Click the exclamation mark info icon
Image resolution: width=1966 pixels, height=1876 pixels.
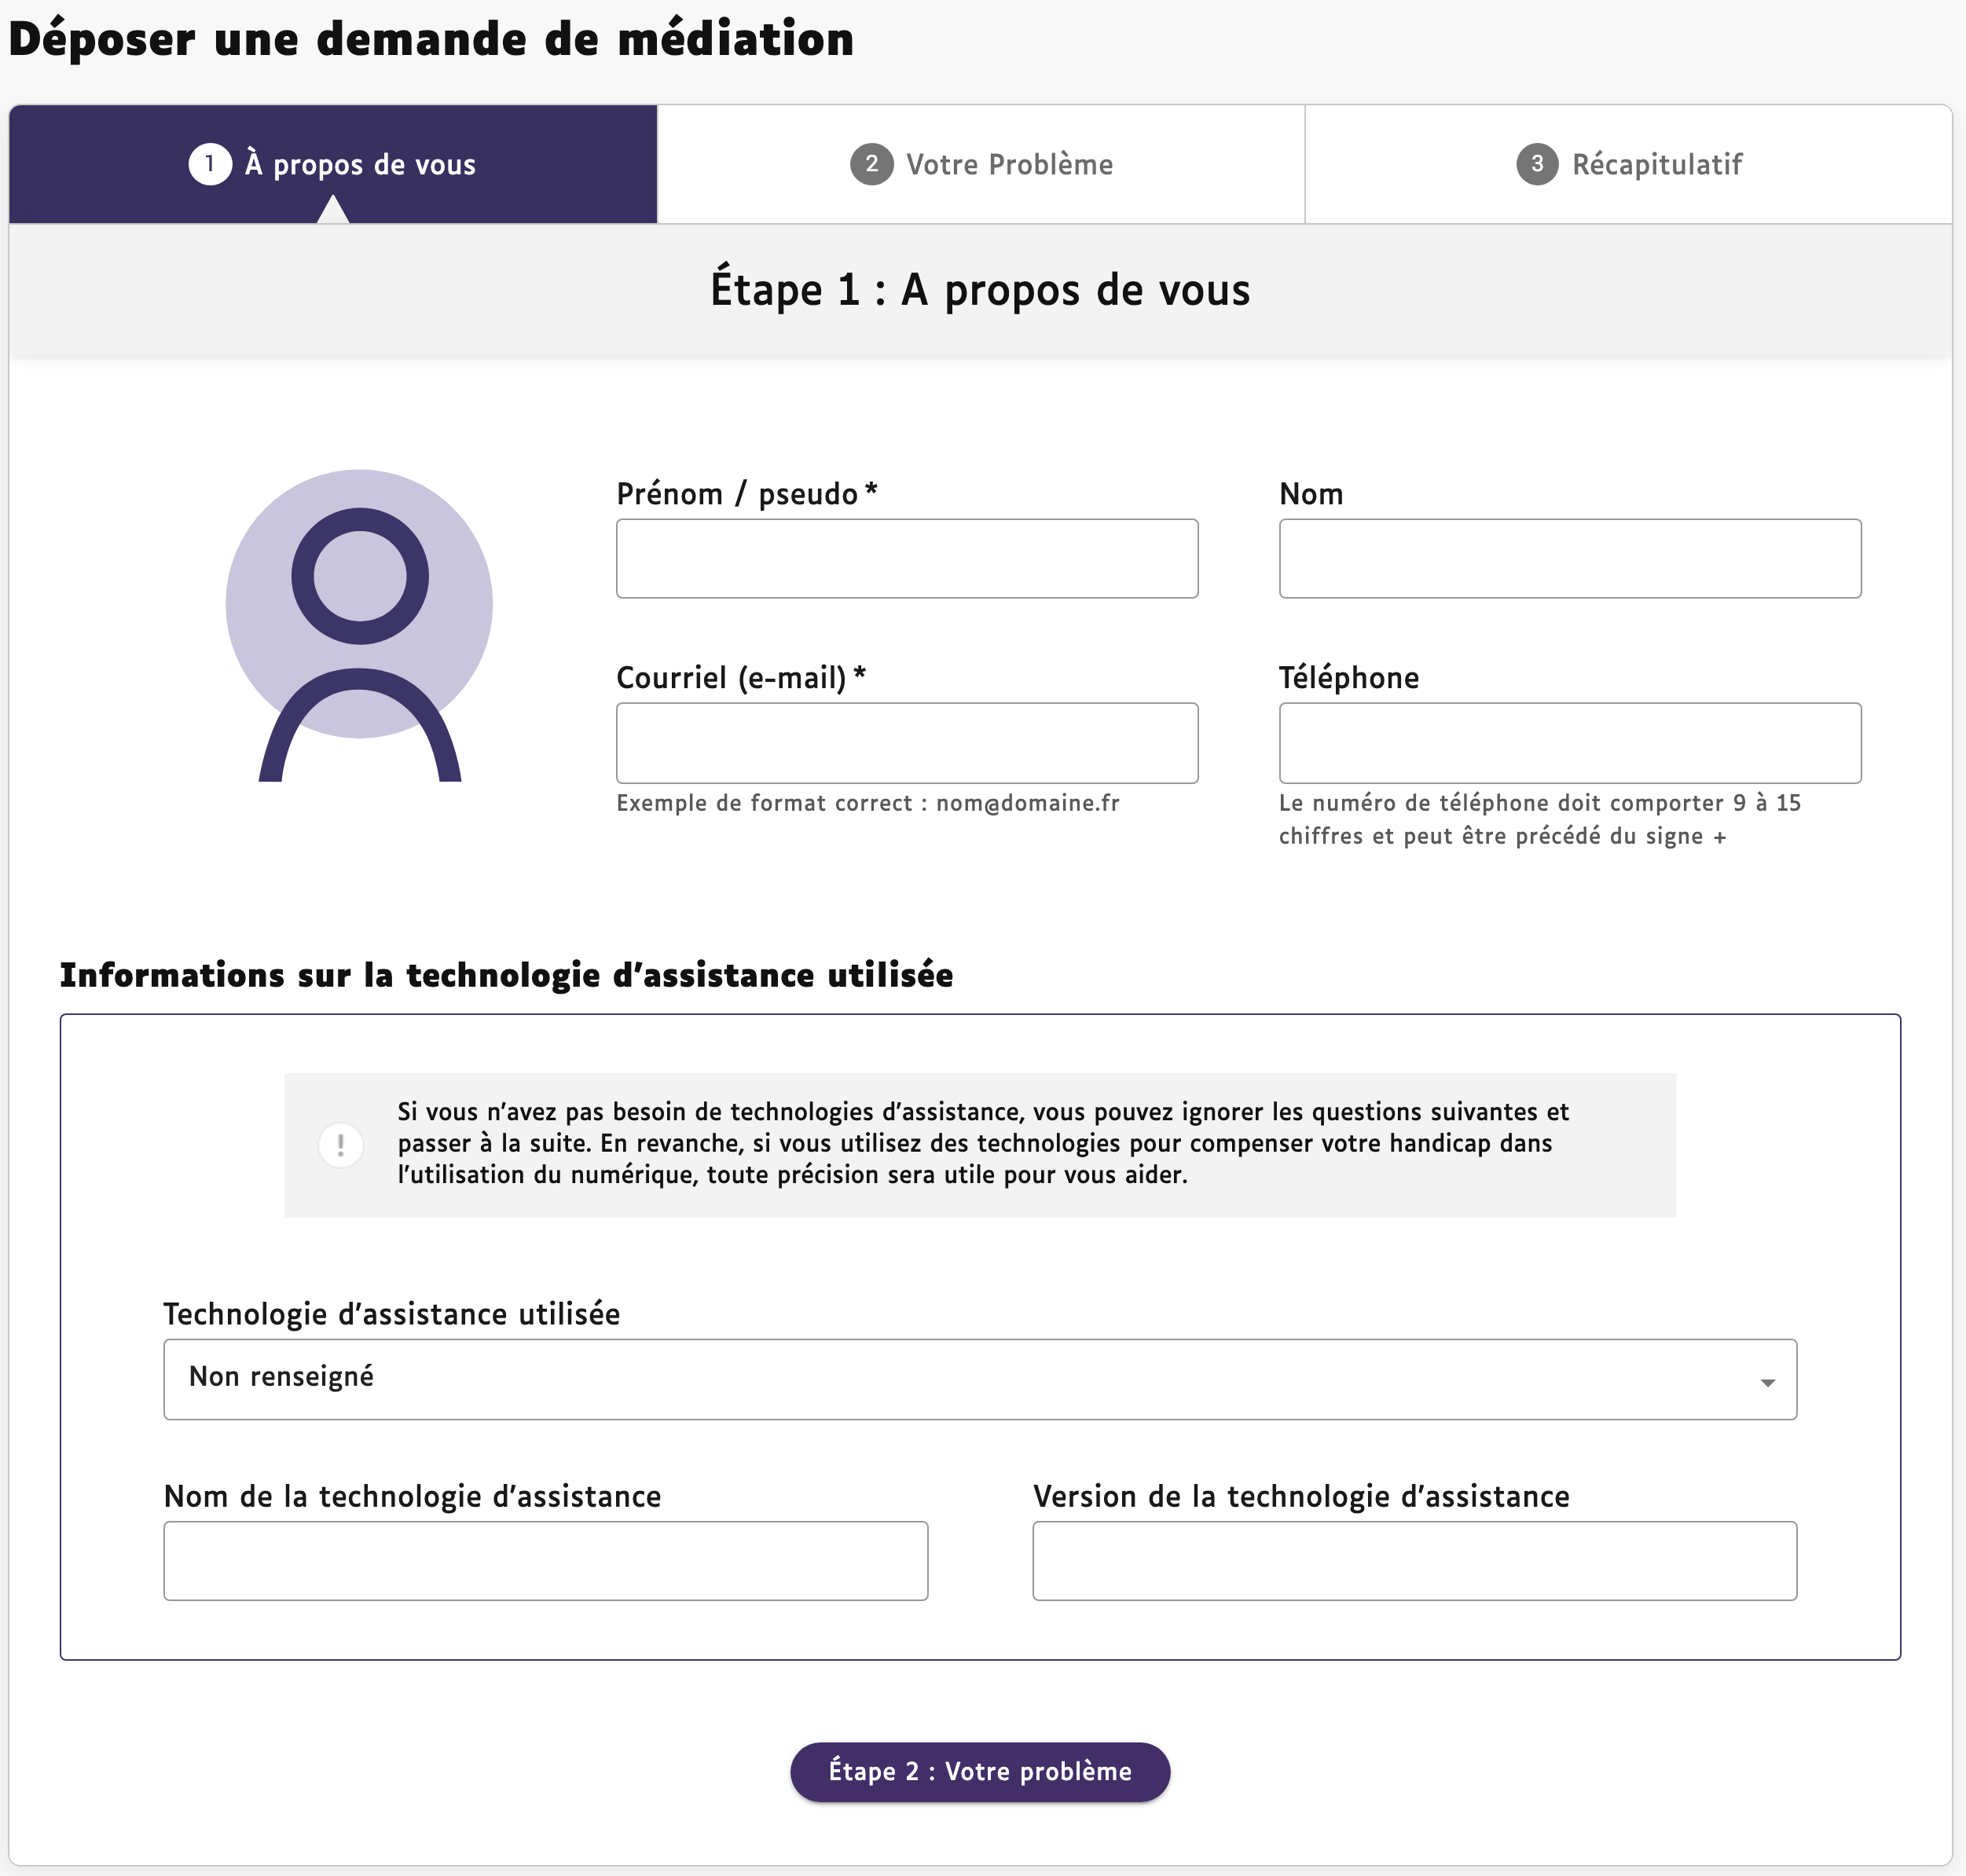tap(341, 1145)
